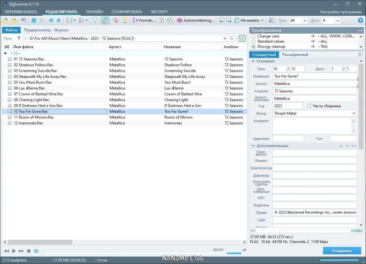Viewport: 366px width, 264px height.
Task: Open the filter funnel tool
Action: (95, 21)
